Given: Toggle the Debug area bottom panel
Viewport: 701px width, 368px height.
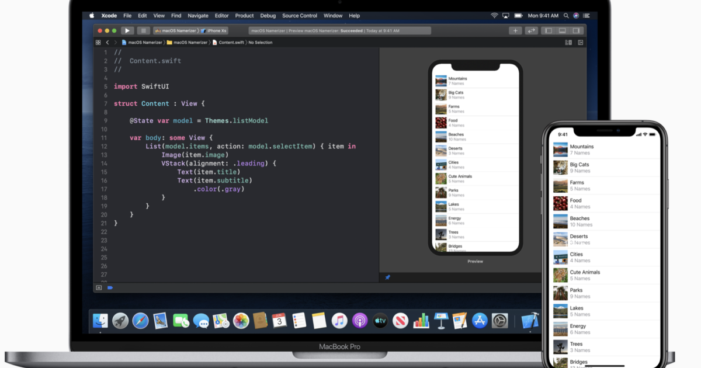Looking at the screenshot, I should tap(562, 30).
